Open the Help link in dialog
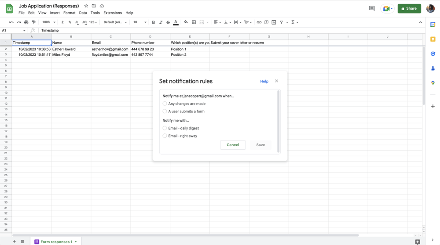The width and height of the screenshot is (440, 245). [x=264, y=81]
